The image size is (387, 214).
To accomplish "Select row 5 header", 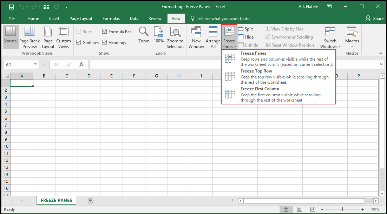I will coord(6,111).
